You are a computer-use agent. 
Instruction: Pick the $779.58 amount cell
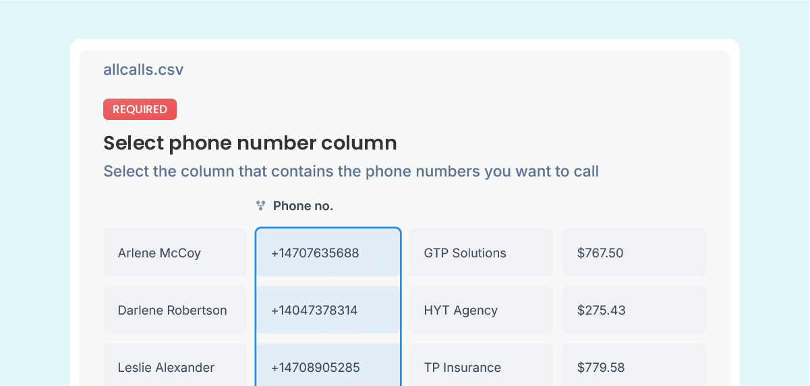click(x=634, y=366)
